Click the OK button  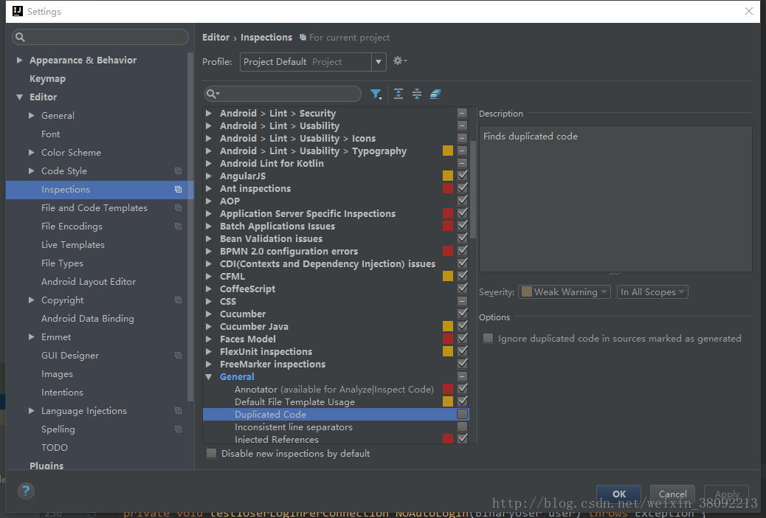[618, 494]
